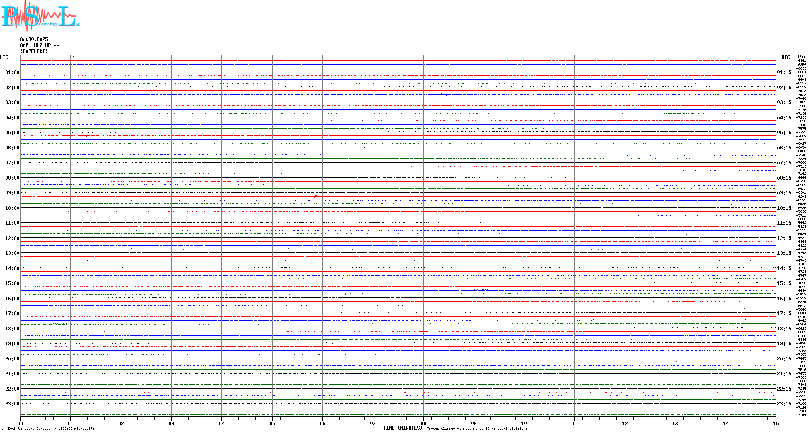This screenshot has height=434, width=808.
Task: Click minute 10 tick on bottom axis
Action: tap(524, 423)
